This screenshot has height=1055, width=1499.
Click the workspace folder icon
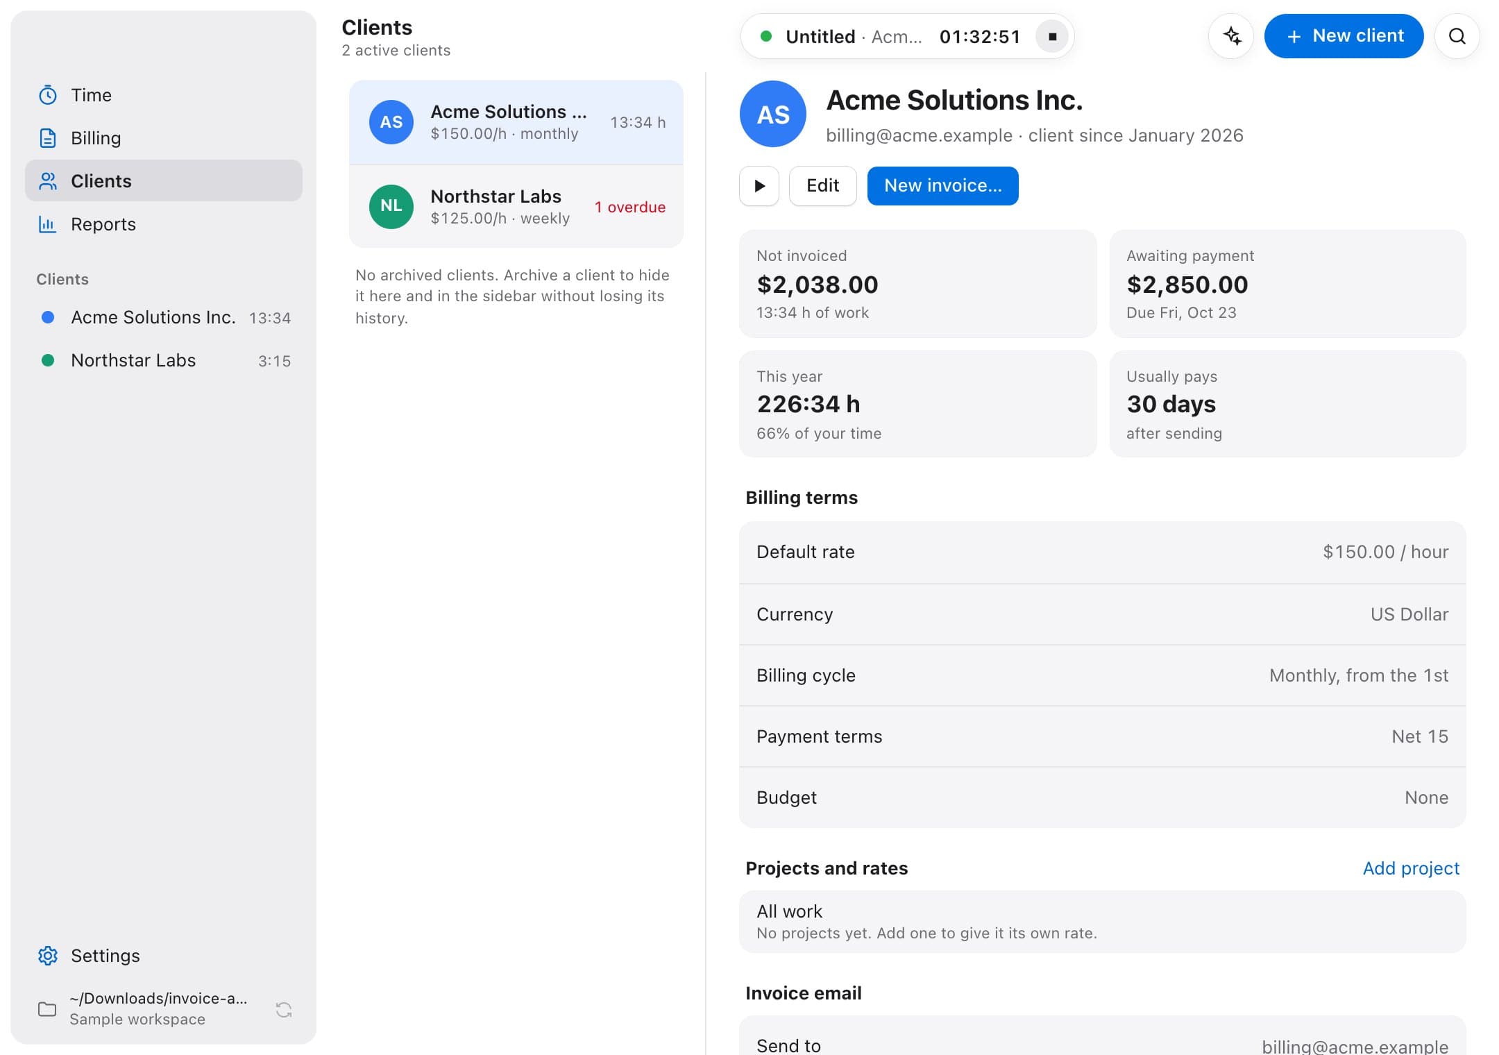47,1009
